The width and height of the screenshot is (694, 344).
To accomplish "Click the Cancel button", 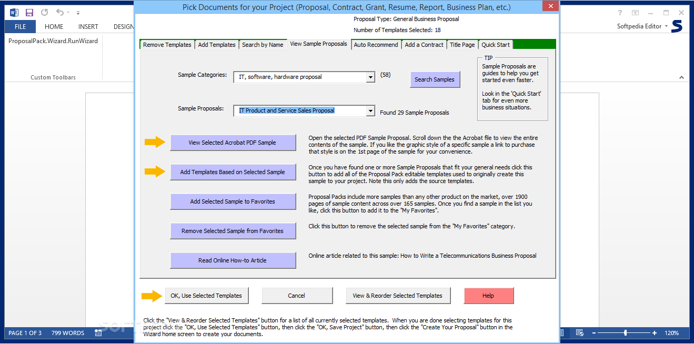I will [297, 296].
